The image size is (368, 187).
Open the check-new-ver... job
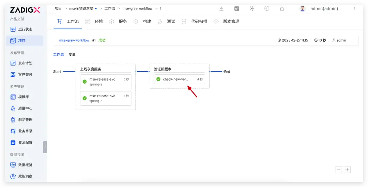coord(180,79)
